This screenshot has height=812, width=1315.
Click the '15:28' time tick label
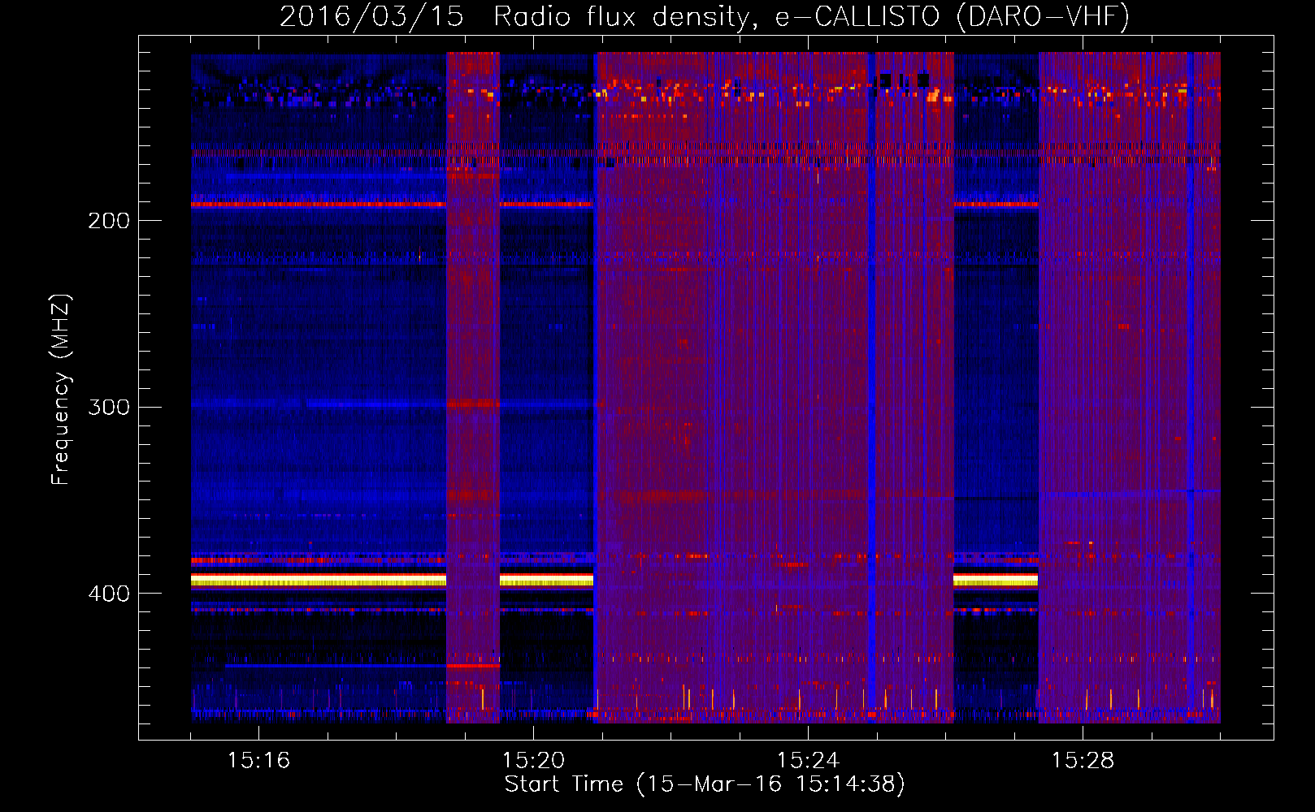coord(1083,760)
